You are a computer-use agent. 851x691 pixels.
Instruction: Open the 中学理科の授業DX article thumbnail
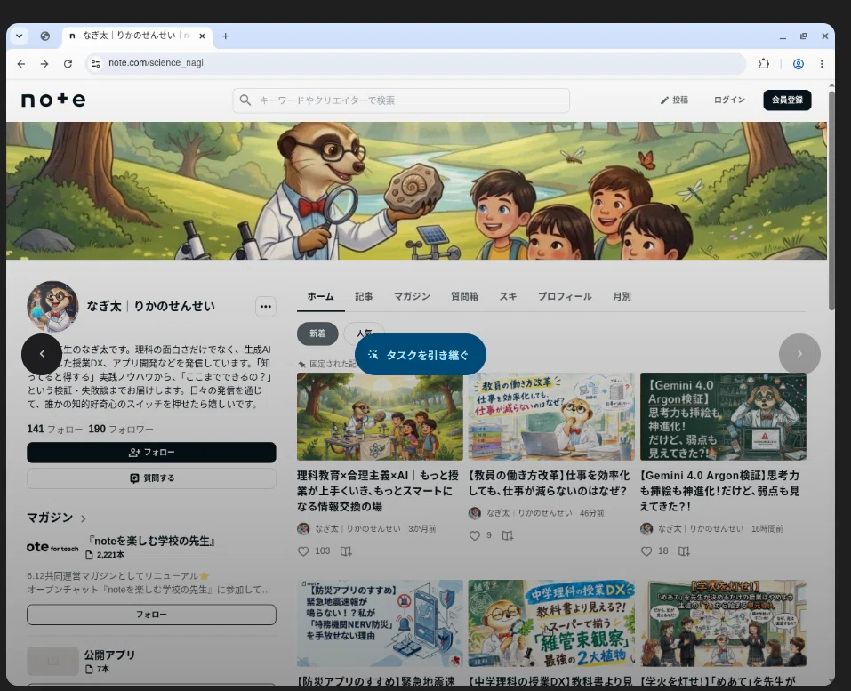tap(551, 623)
